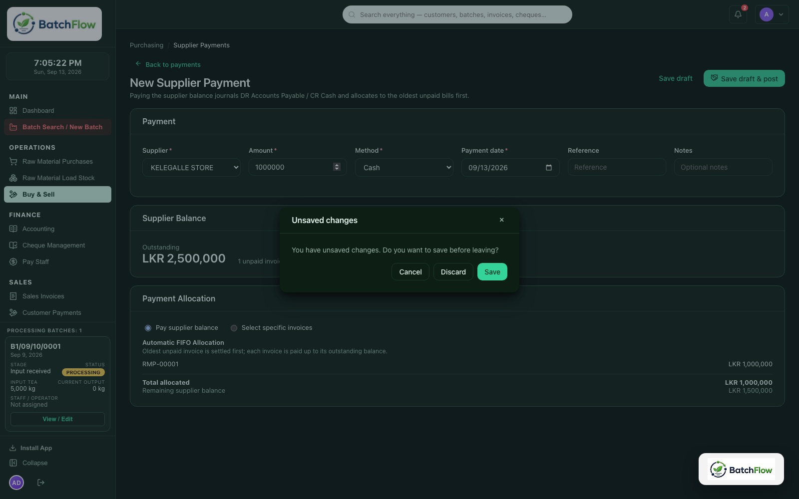Viewport: 799px width, 499px height.
Task: Select the Select specific invoices radio
Action: pos(234,328)
